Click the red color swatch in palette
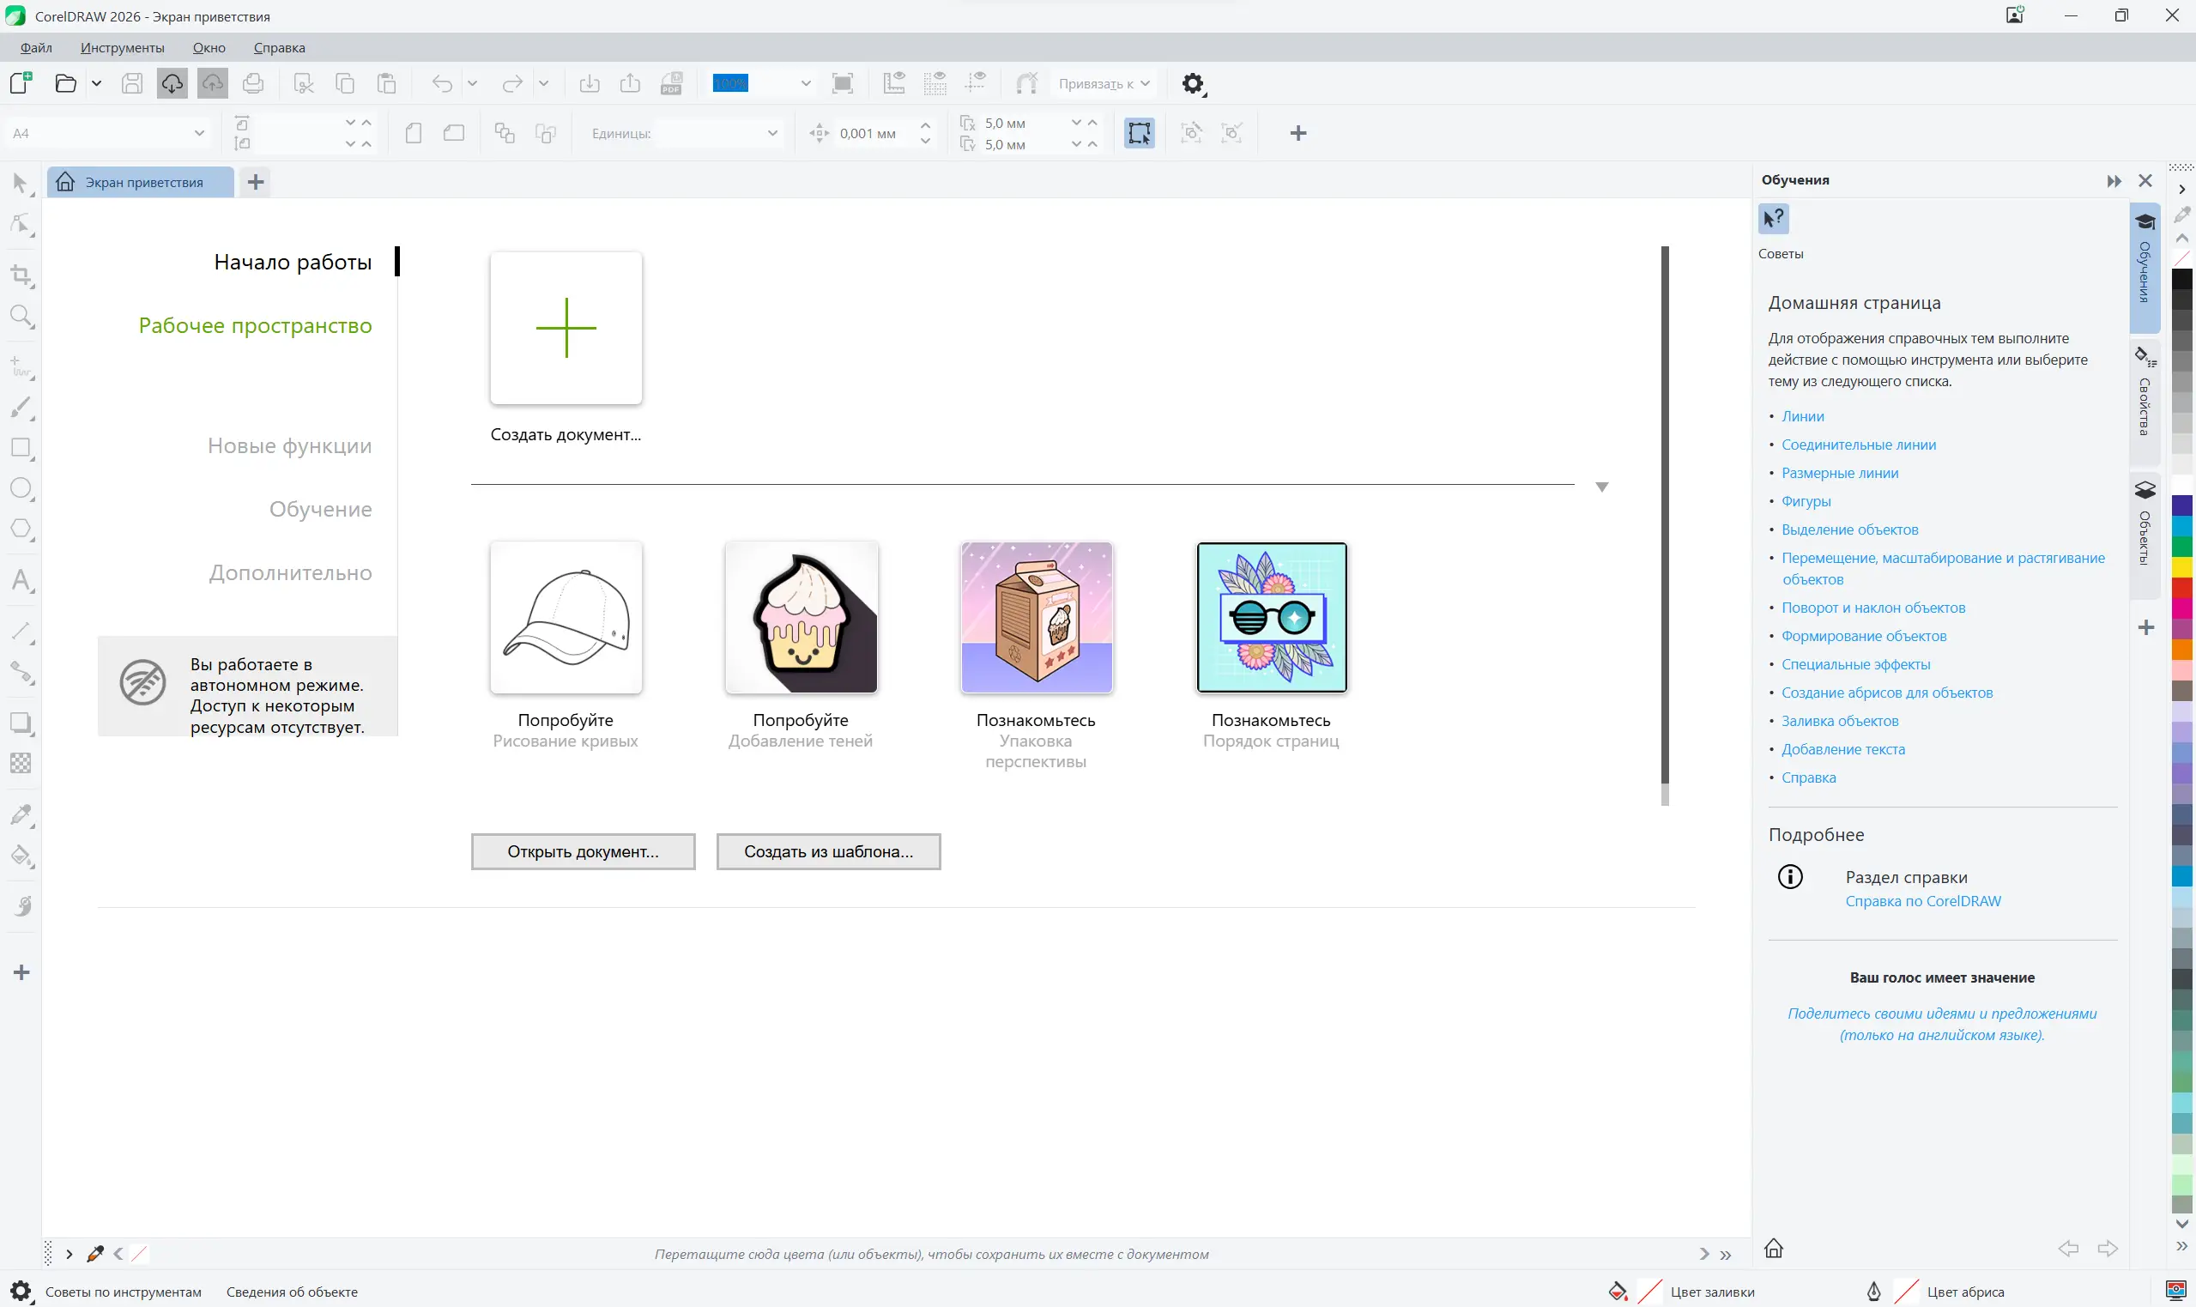The image size is (2196, 1307). (x=2182, y=588)
